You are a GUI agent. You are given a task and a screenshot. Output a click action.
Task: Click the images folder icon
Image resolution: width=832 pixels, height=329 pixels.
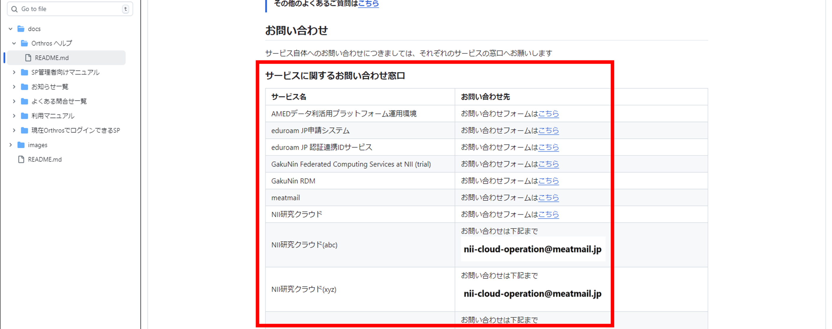pyautogui.click(x=21, y=145)
